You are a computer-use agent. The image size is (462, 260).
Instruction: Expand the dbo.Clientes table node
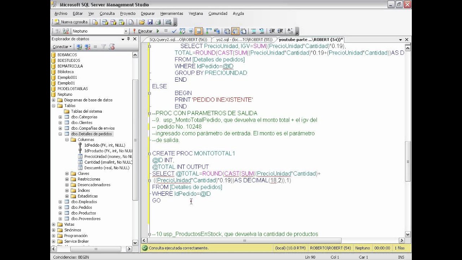(60, 123)
